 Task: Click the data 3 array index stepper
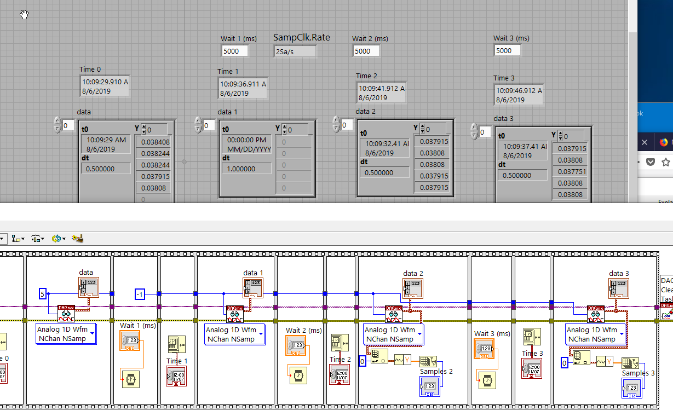click(x=474, y=132)
